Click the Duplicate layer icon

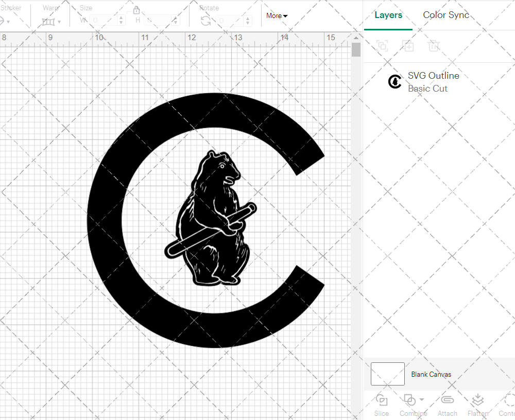[x=408, y=46]
